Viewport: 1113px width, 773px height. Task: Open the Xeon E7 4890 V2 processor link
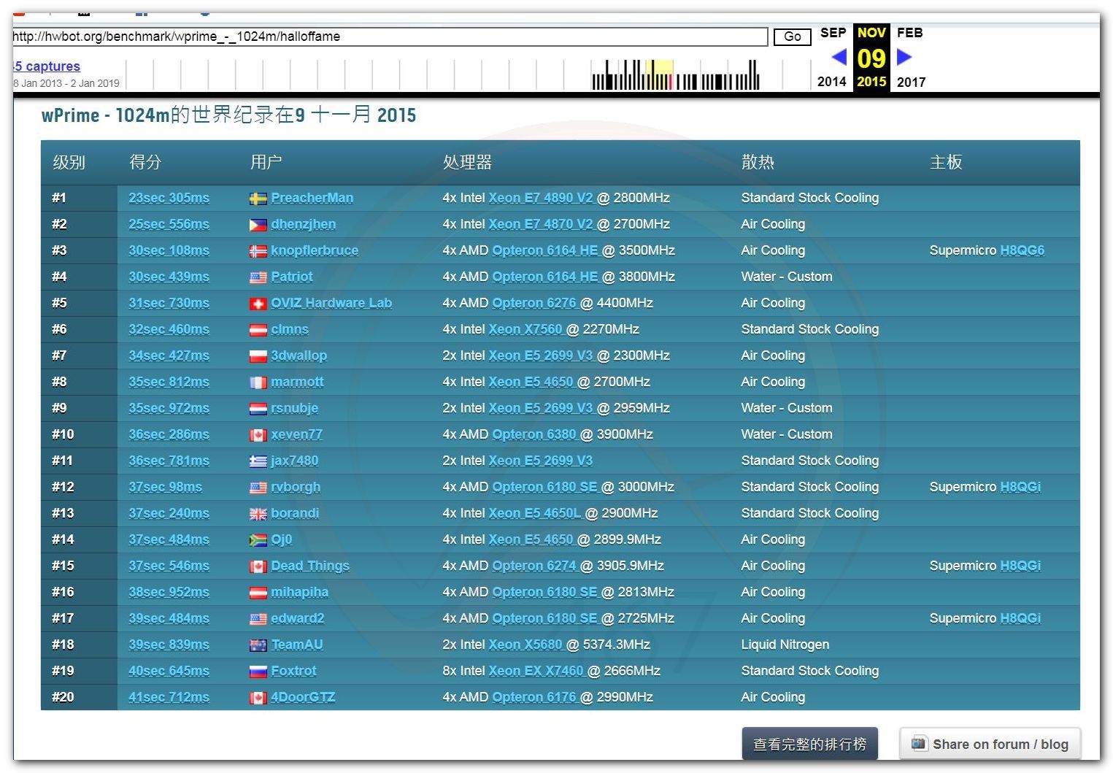pyautogui.click(x=540, y=198)
